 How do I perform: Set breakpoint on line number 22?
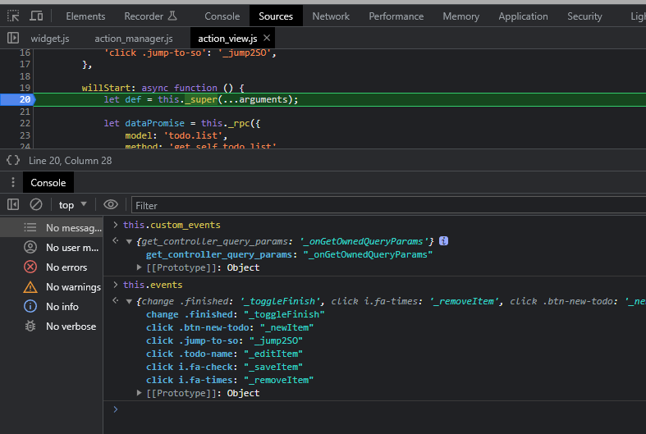(x=25, y=123)
